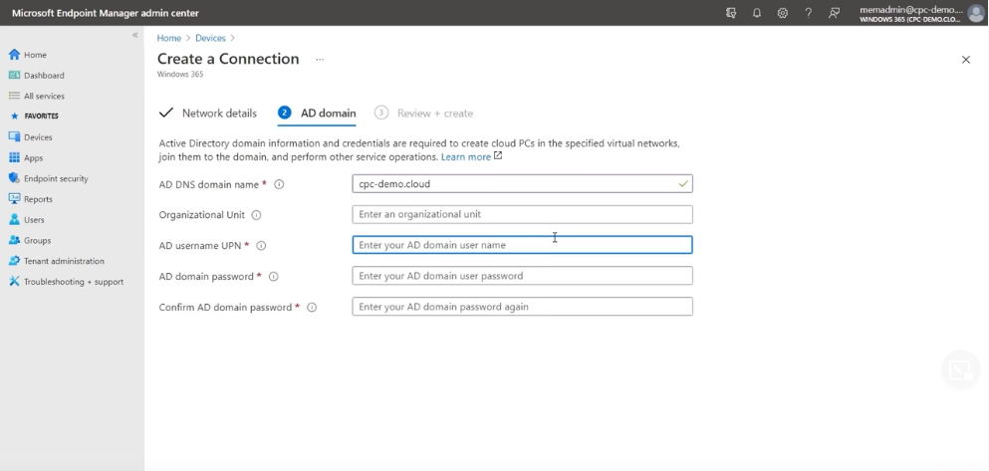Click the Confirm AD domain password field
Viewport: 989px width, 471px height.
522,307
